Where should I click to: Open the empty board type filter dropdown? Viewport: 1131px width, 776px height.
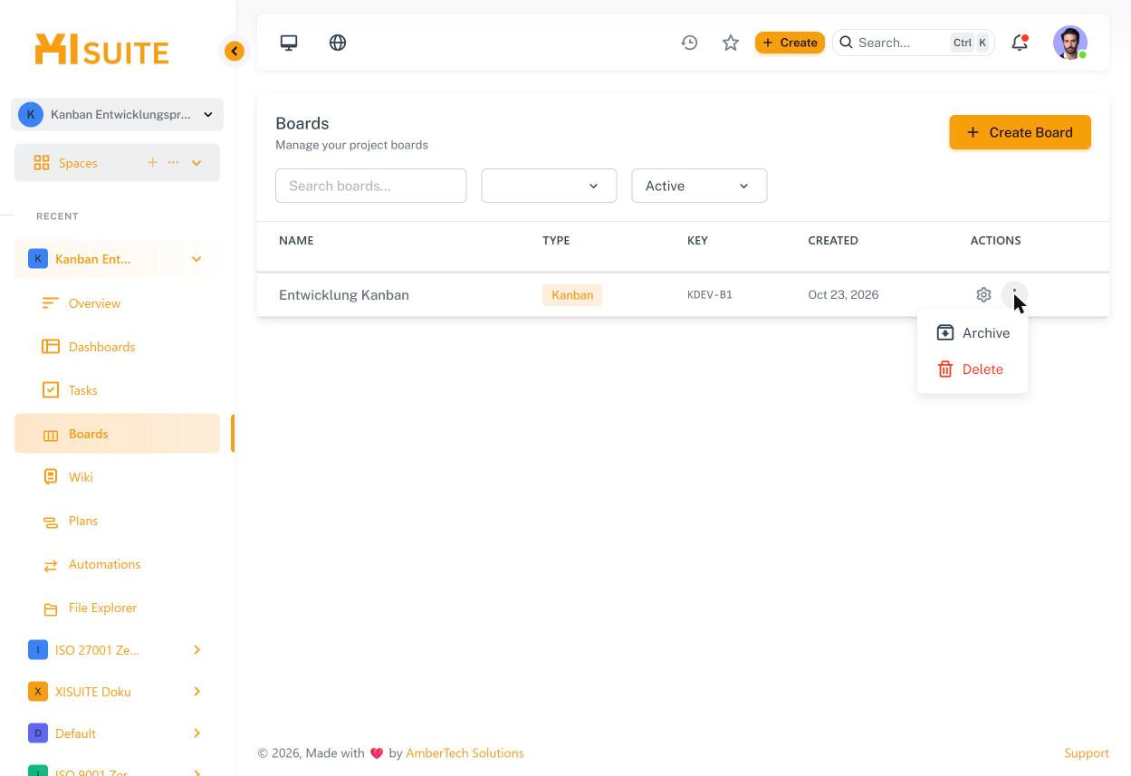click(549, 186)
